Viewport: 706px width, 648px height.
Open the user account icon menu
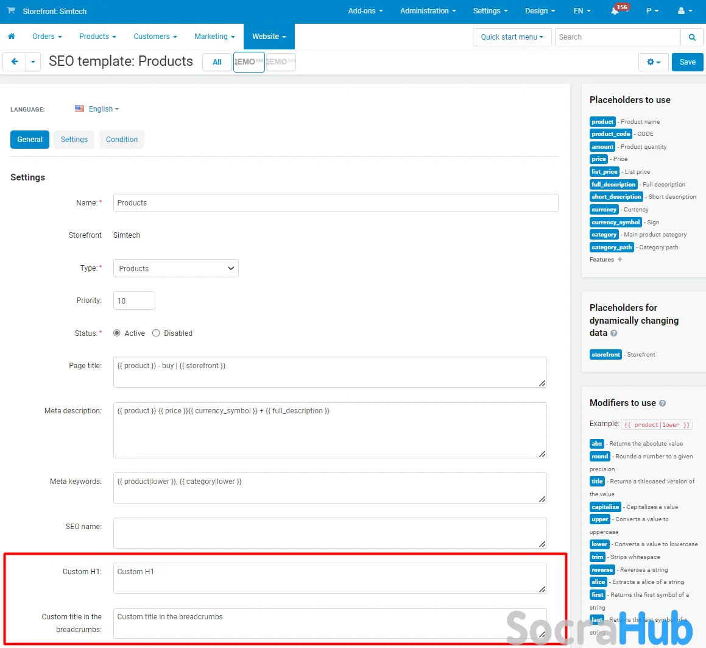point(685,11)
